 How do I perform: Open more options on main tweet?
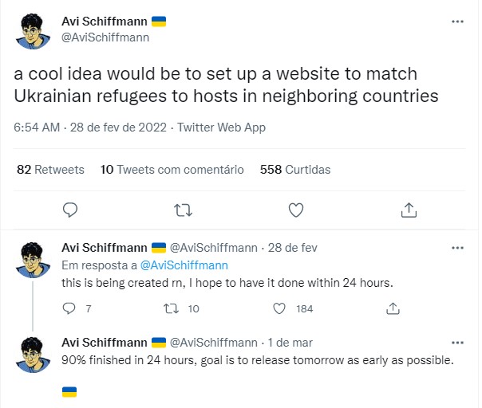pos(456,22)
